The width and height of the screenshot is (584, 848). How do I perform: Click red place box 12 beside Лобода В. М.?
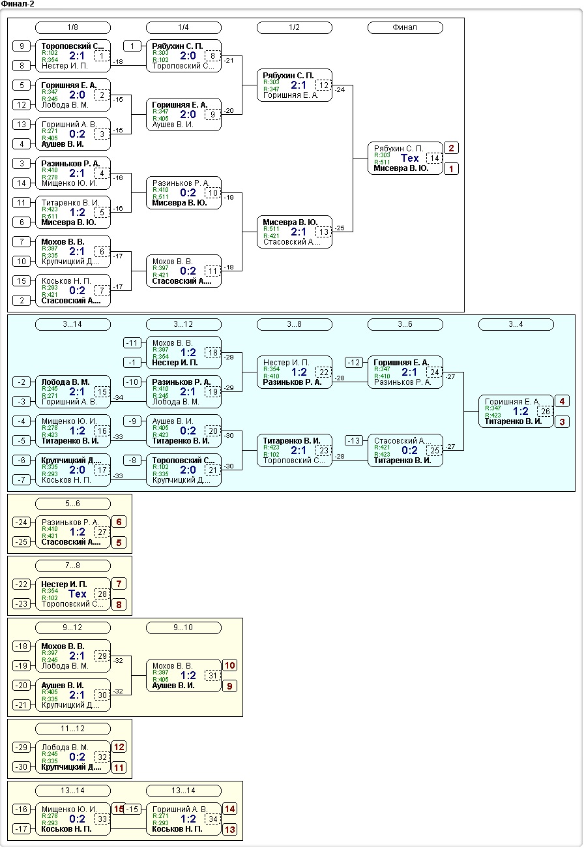(119, 747)
